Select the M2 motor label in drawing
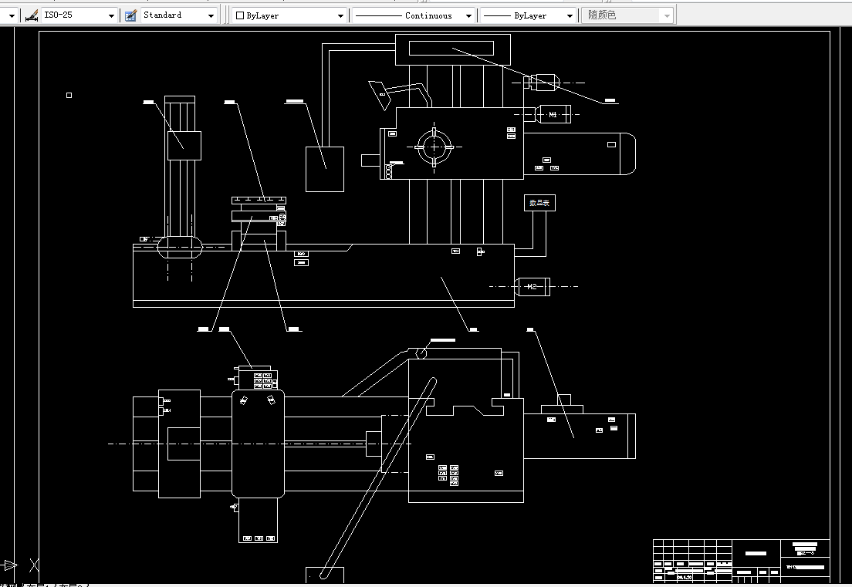Screen dimensions: 852x587 (532, 287)
